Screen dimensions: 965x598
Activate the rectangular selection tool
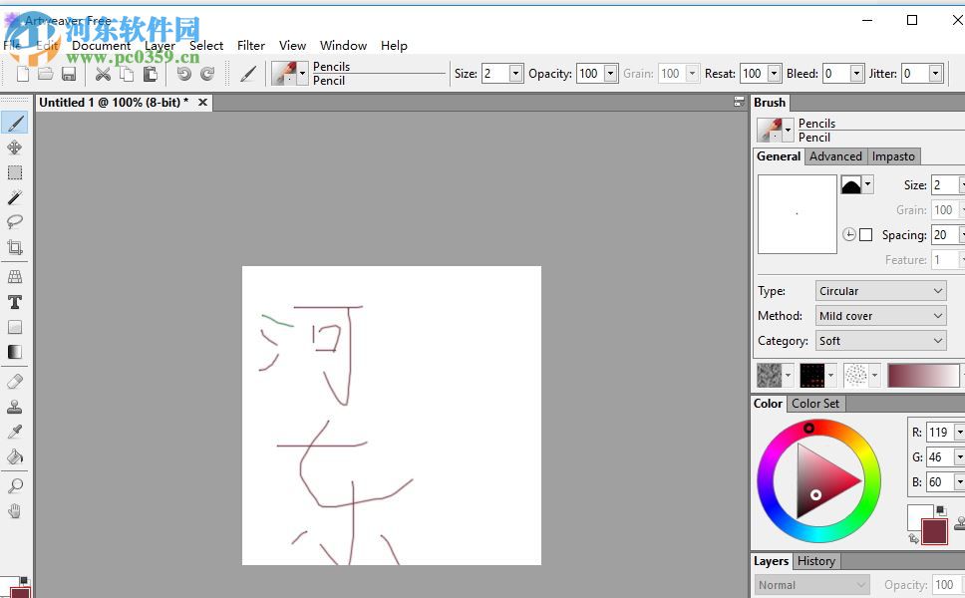[14, 172]
